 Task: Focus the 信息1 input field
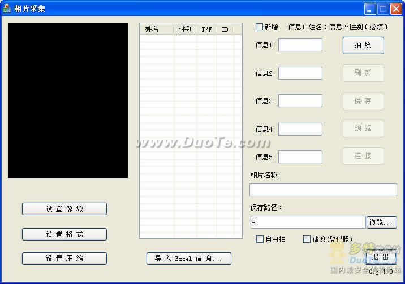coord(300,45)
